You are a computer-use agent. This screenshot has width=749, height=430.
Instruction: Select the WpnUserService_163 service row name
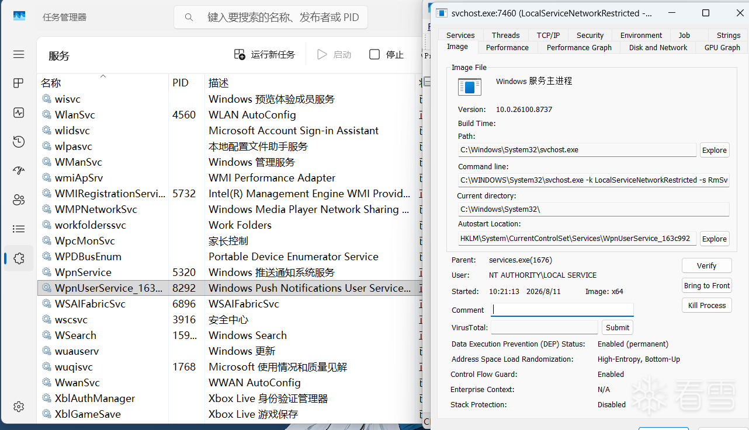point(109,288)
